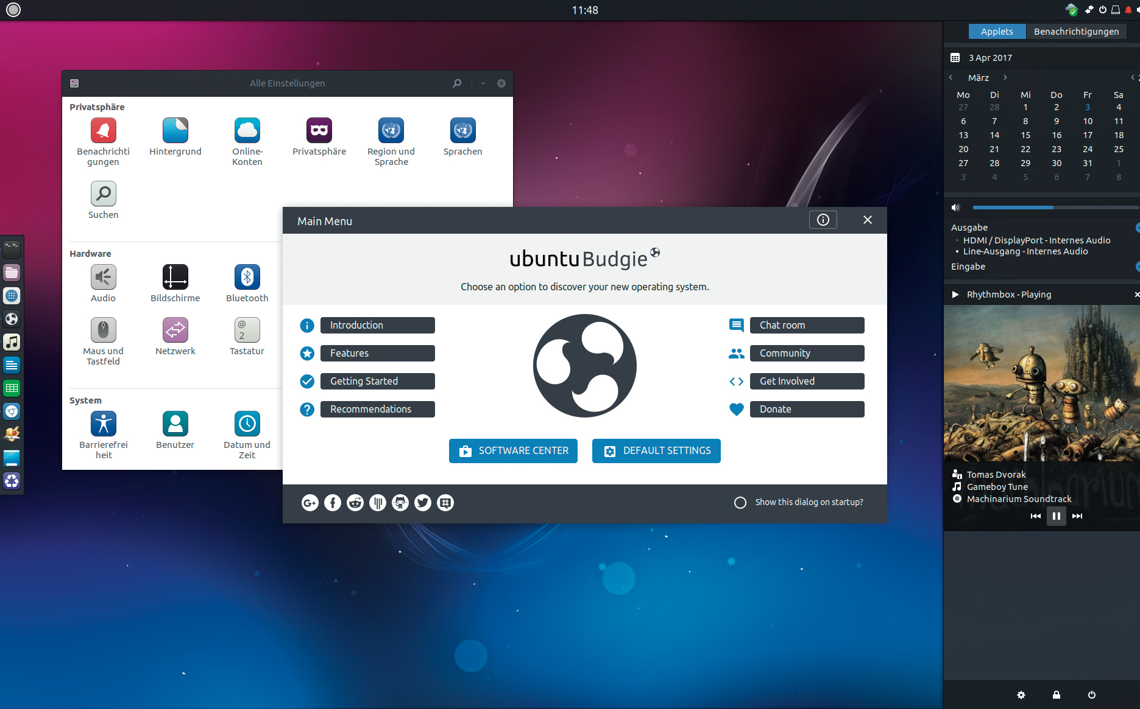Launch the terminal from the dock
Image resolution: width=1140 pixels, height=709 pixels.
12,249
